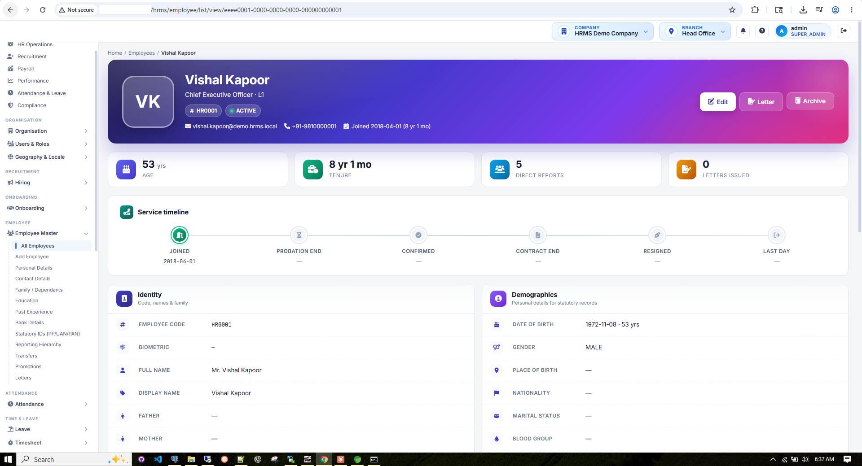Collapse the Employee Master group
This screenshot has width=862, height=466.
click(x=47, y=233)
